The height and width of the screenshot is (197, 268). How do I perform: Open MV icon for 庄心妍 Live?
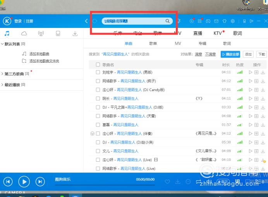pos(156,160)
